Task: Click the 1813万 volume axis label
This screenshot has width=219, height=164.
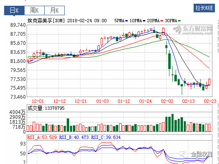Action: click(17, 122)
